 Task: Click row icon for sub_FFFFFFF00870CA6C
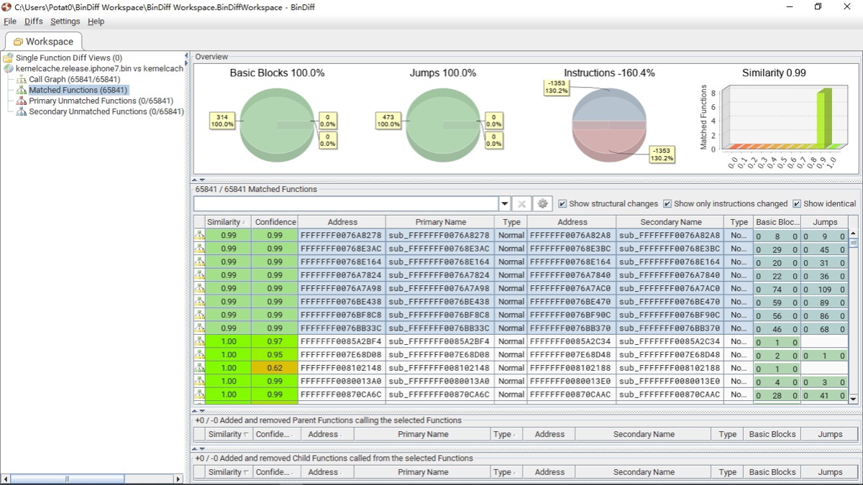coord(199,394)
